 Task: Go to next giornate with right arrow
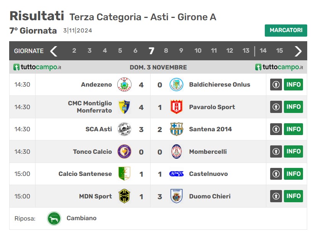coord(298,51)
